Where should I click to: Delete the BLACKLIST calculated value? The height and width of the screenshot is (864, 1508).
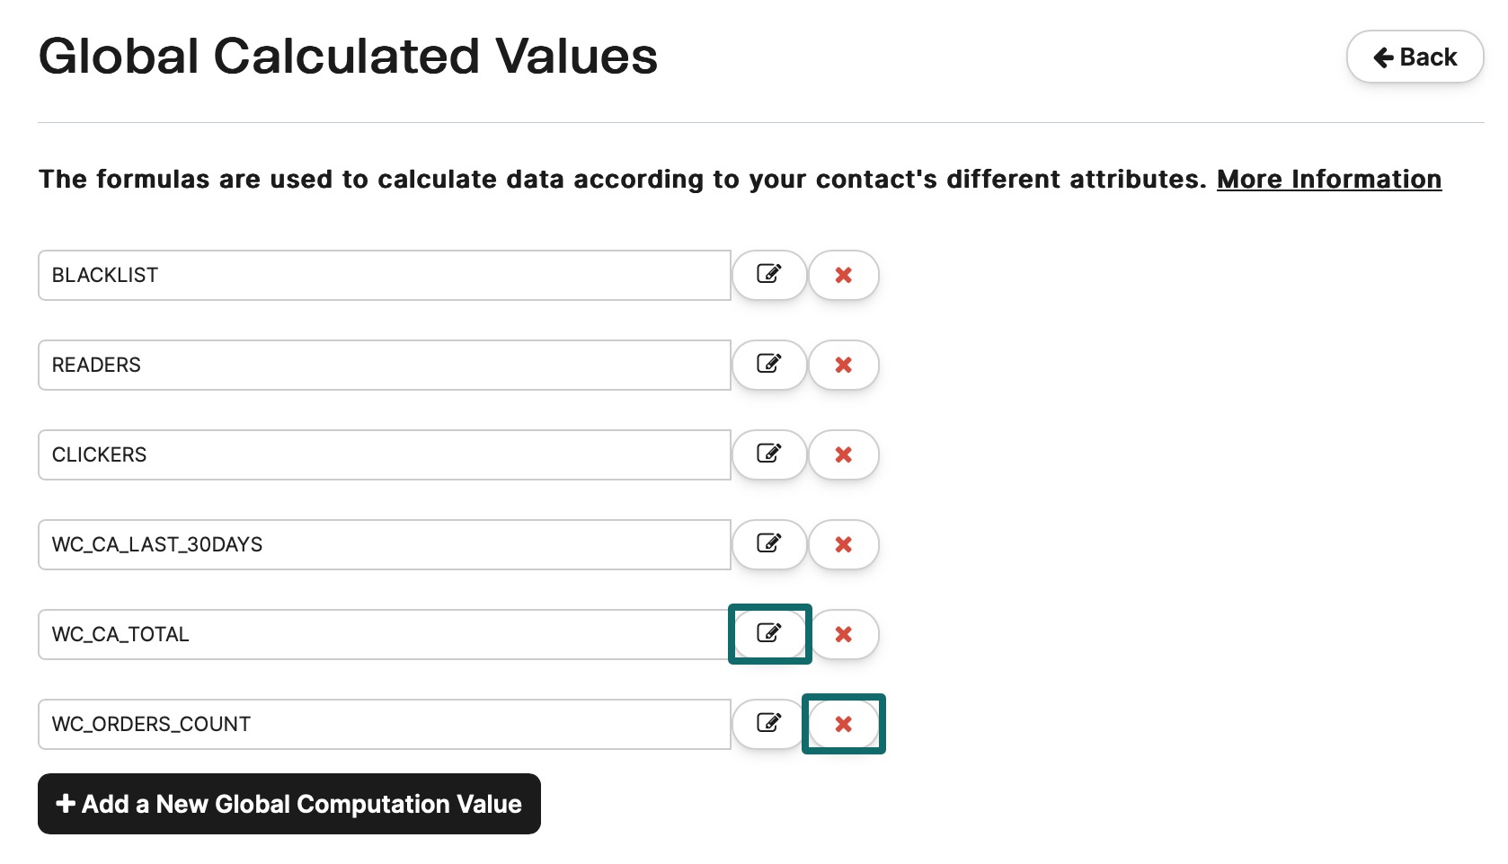pos(843,275)
